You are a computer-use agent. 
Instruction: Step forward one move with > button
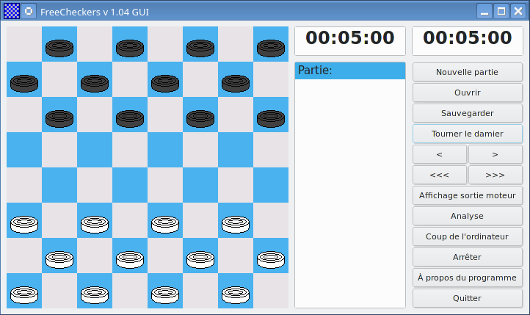pyautogui.click(x=495, y=154)
